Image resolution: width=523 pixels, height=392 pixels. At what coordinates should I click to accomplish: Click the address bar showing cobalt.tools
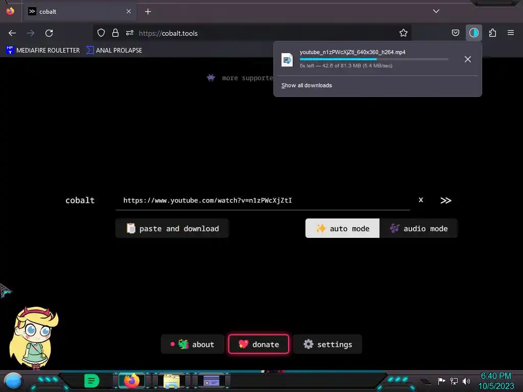coord(252,33)
